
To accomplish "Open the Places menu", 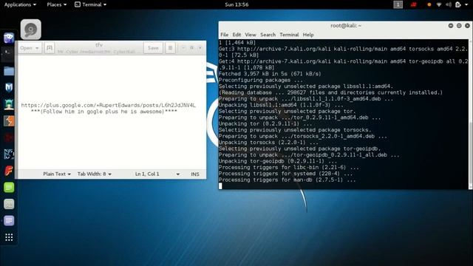I will point(56,4).
